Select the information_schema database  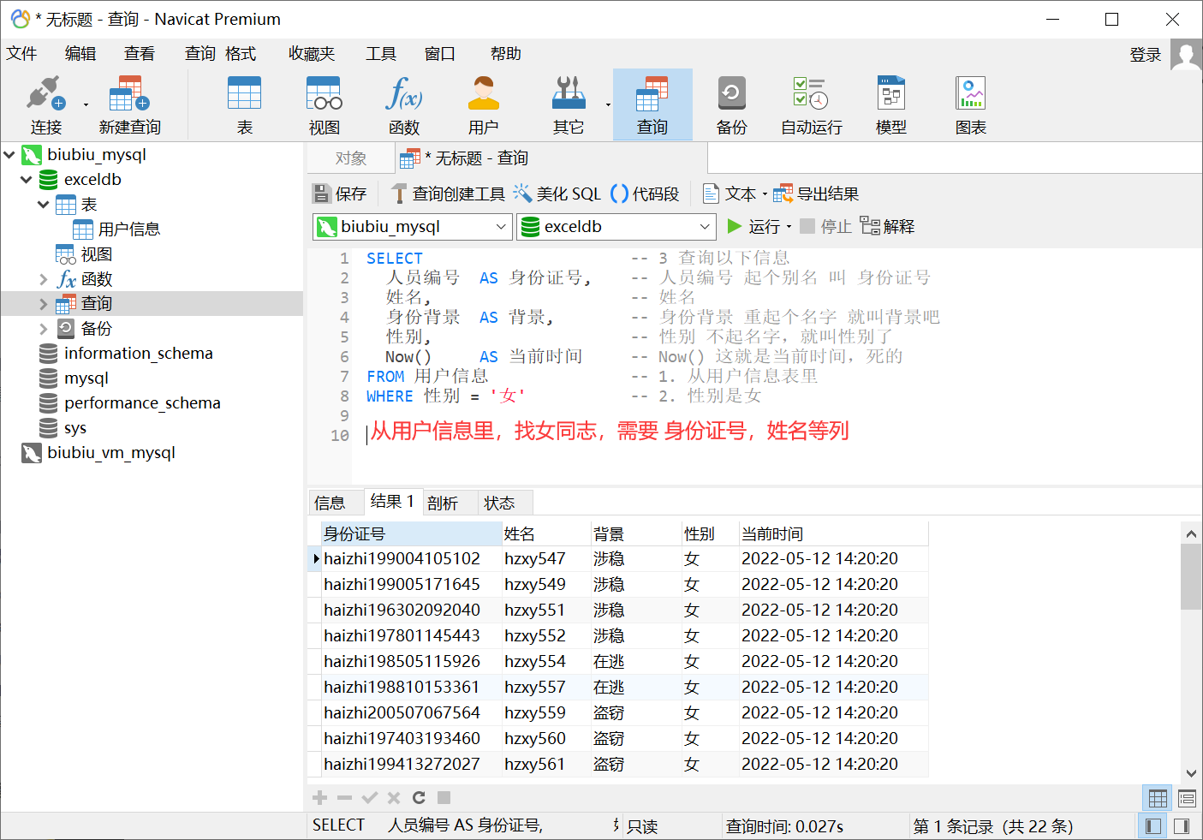(138, 354)
